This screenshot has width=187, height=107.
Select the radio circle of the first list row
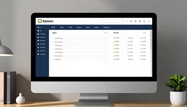(x=53, y=38)
